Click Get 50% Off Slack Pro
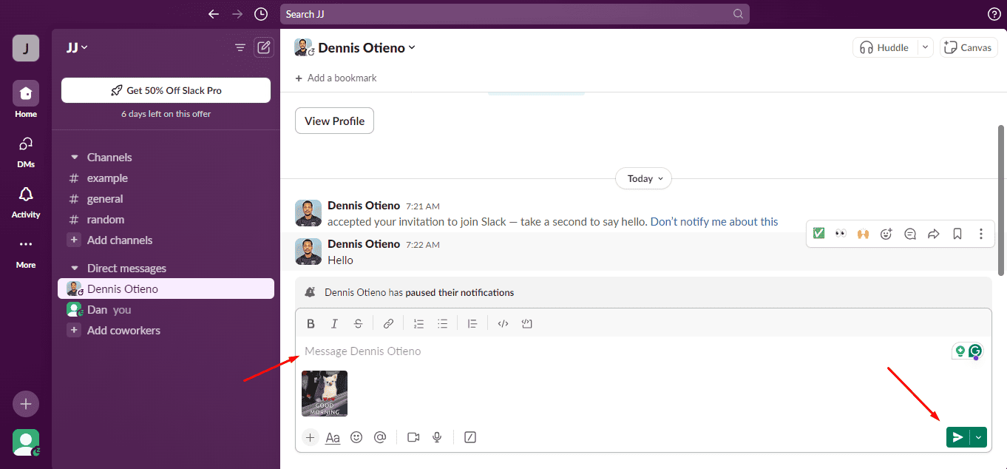 click(166, 90)
